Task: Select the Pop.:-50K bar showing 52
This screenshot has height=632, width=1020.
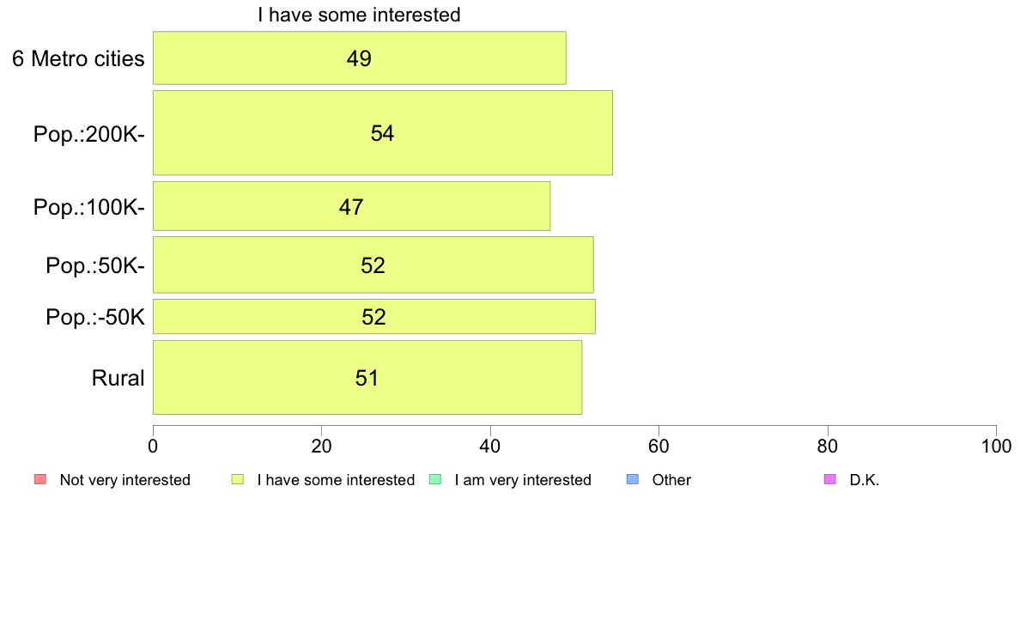Action: [x=374, y=316]
